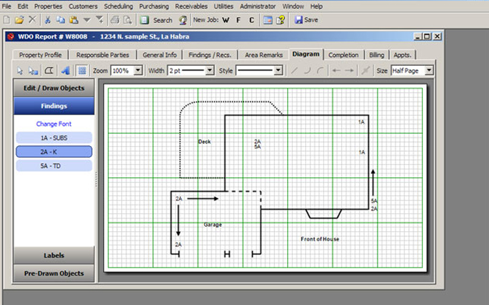Open the Size Half Page dropdown
489x305 pixels.
click(x=429, y=71)
